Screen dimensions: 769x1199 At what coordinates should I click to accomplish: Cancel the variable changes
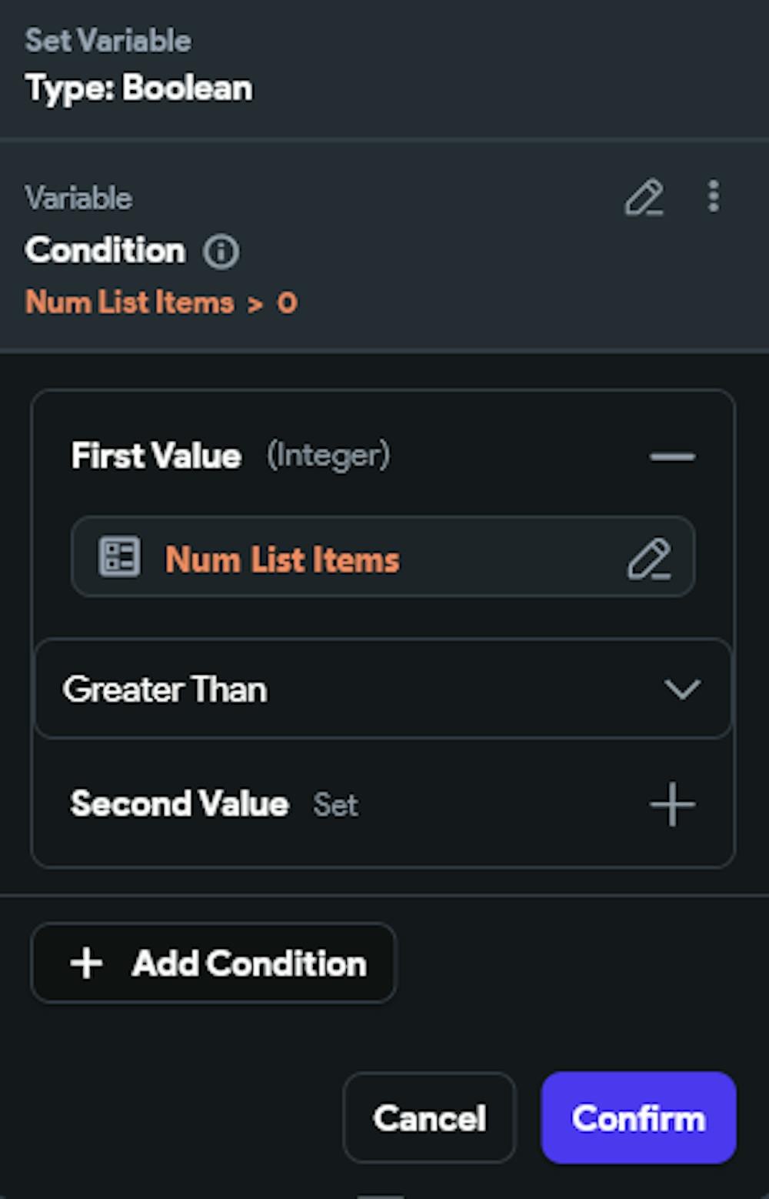pos(429,1118)
